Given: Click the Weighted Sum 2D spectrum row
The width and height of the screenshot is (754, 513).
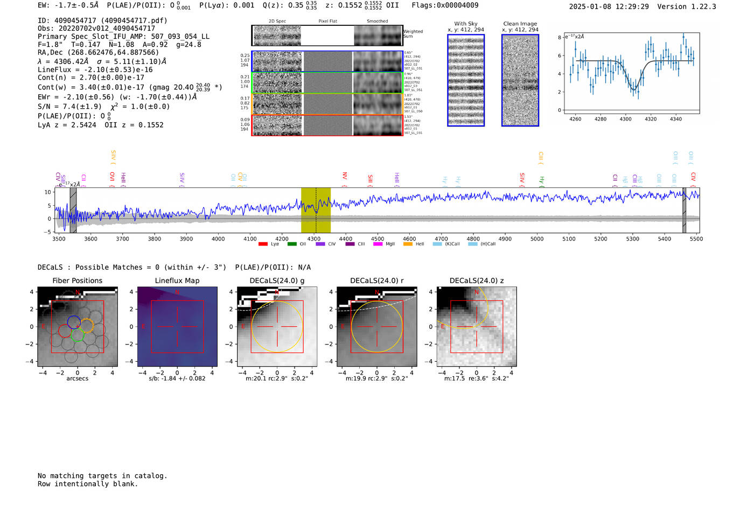Looking at the screenshot, I should tap(327, 36).
